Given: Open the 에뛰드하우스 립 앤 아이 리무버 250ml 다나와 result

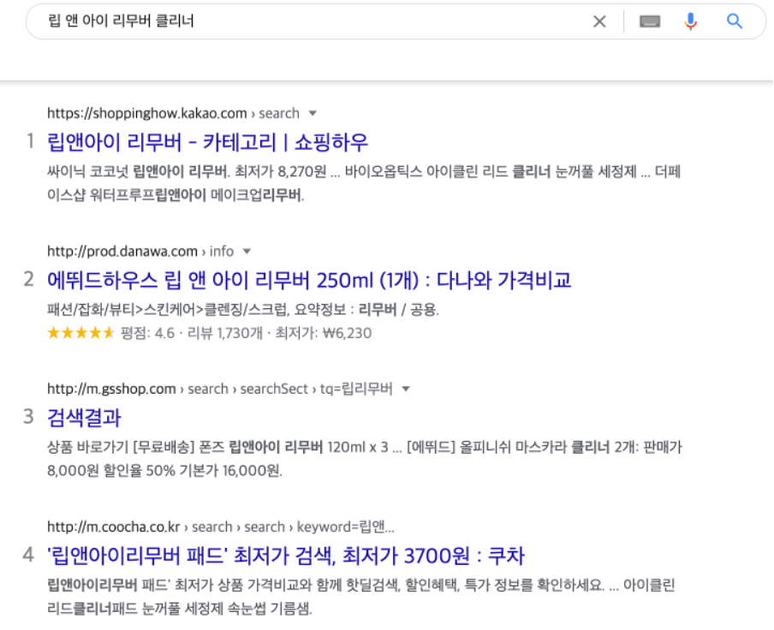Looking at the screenshot, I should pos(309,280).
